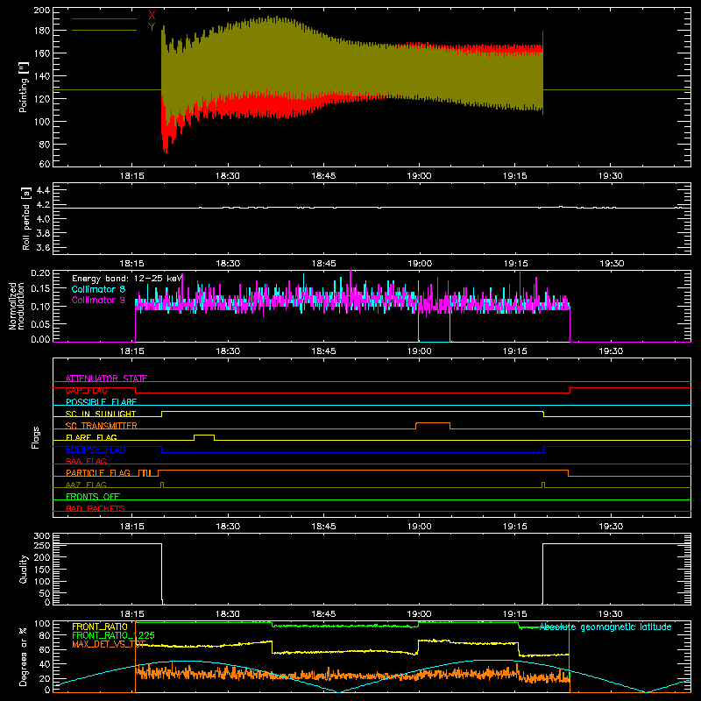Image resolution: width=701 pixels, height=701 pixels.
Task: Click the '0.20' value on the modulation axis
Action: (40, 273)
